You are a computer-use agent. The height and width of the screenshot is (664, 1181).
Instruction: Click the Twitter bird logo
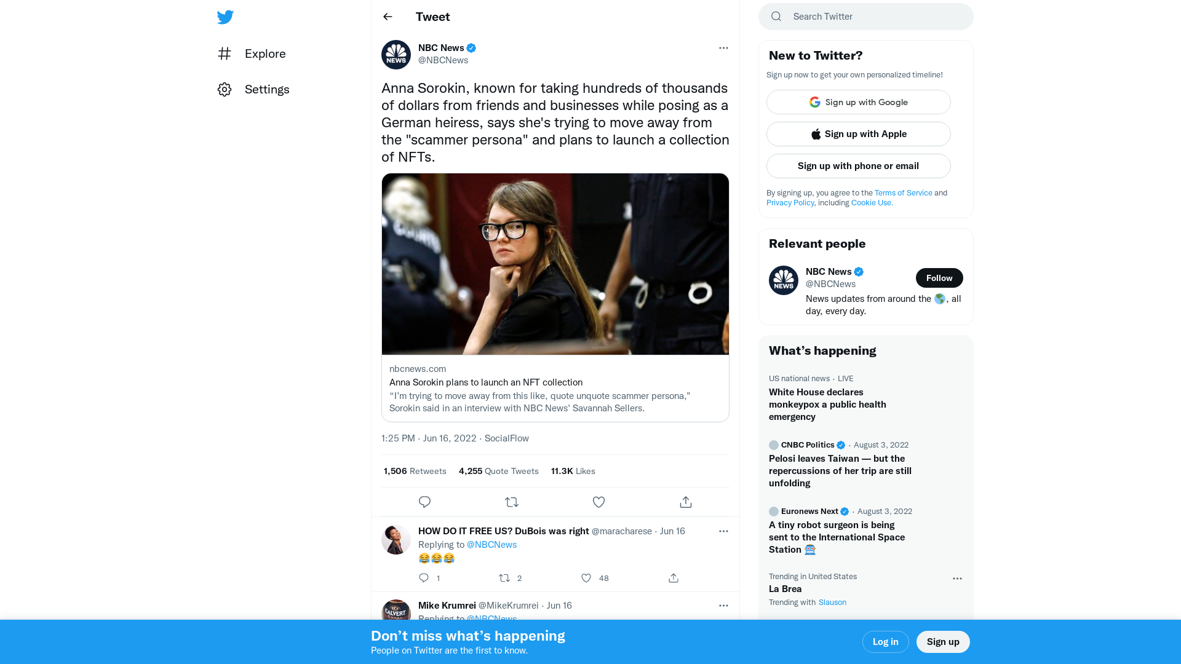point(225,17)
